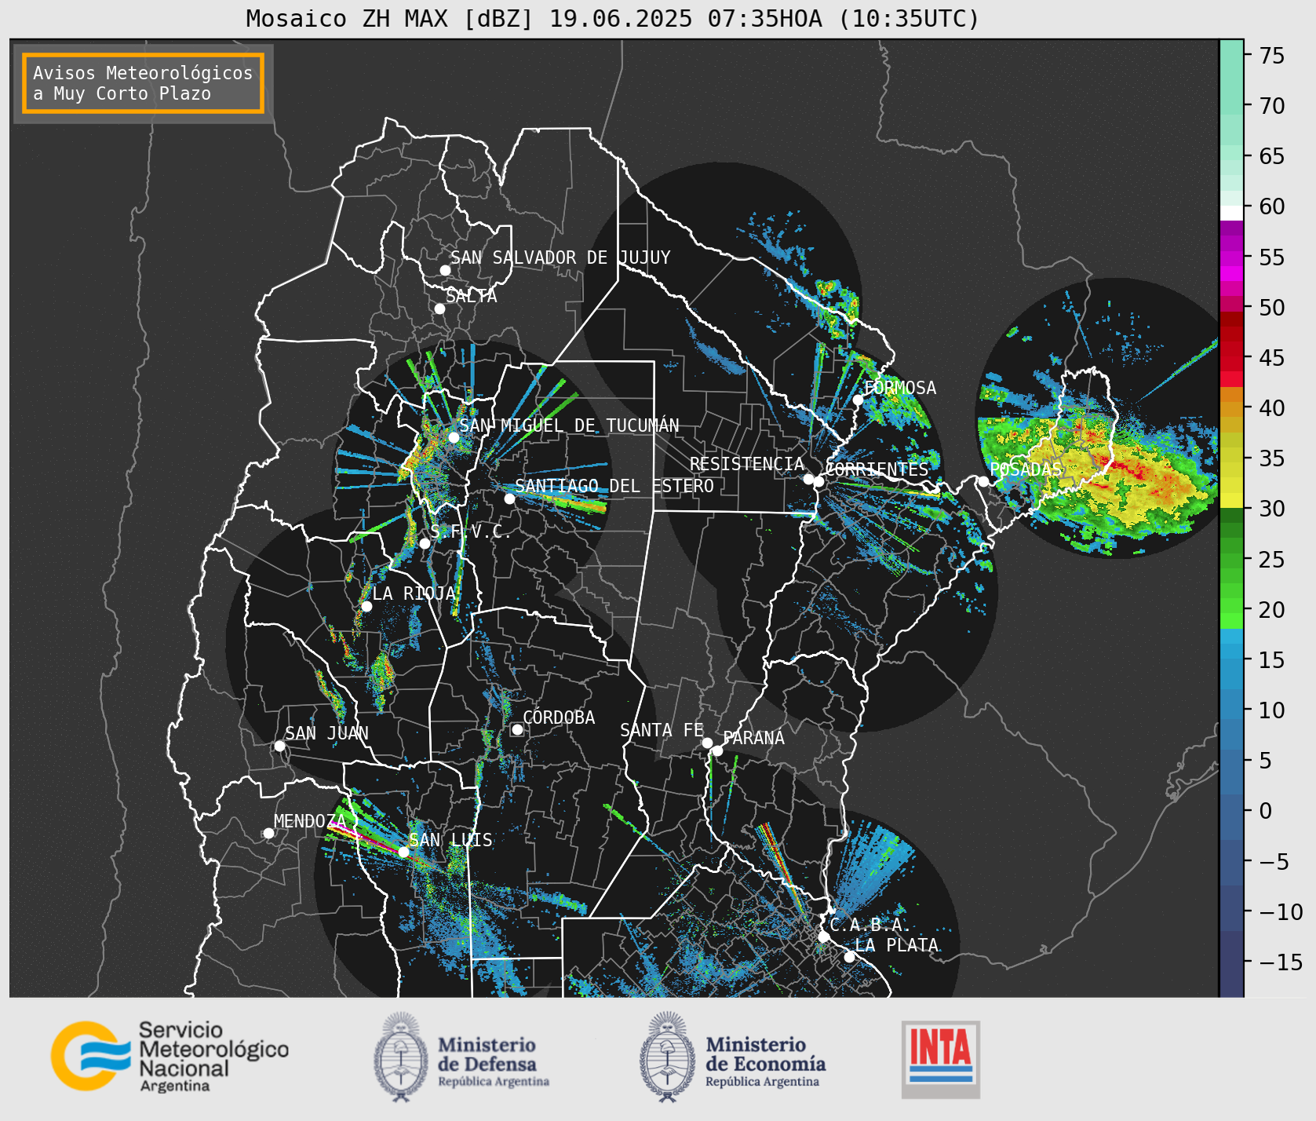Click the Salta city dot
The height and width of the screenshot is (1121, 1316).
point(440,309)
